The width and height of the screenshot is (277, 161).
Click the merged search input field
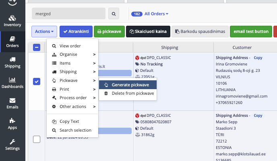69,14
